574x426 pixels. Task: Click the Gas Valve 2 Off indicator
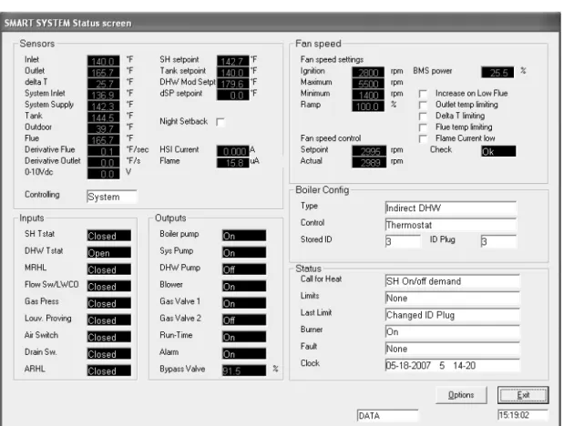click(x=244, y=319)
